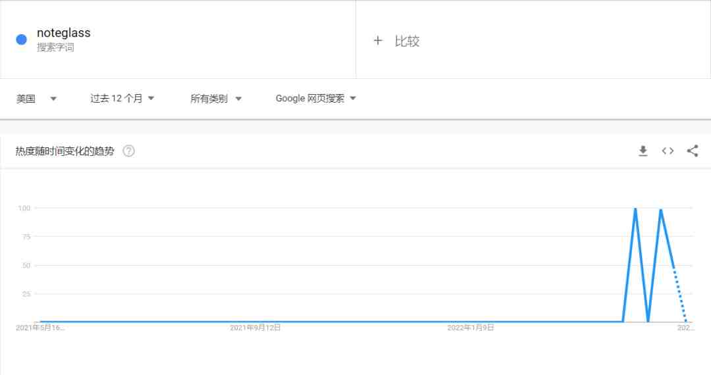The image size is (711, 375).
Task: Click the 50 value on y-axis
Action: [x=26, y=265]
